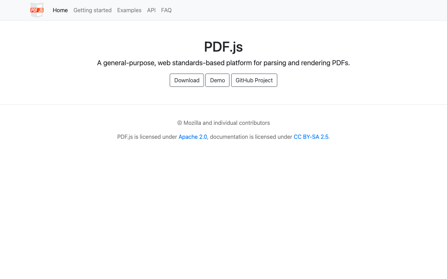
Task: Open the API documentation page
Action: click(x=151, y=10)
